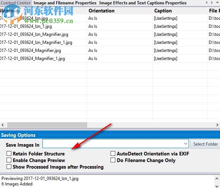Image resolution: width=220 pixels, height=188 pixels.
Task: Click the '6 Images Added' log line
Action: tap(17, 184)
